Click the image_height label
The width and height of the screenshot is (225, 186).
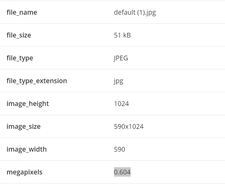[28, 104]
